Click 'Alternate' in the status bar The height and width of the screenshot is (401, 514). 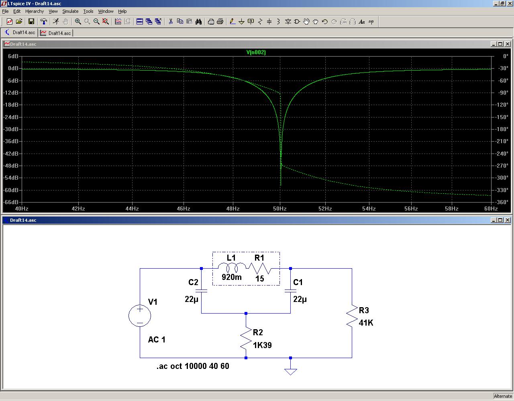503,396
